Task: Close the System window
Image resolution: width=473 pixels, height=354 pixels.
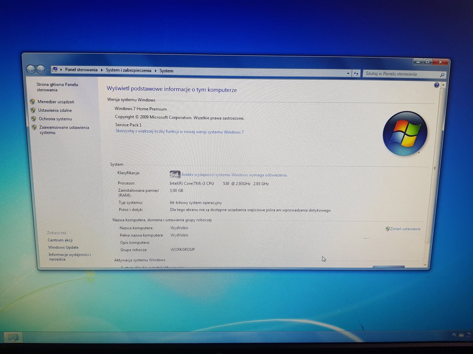Action: click(440, 62)
